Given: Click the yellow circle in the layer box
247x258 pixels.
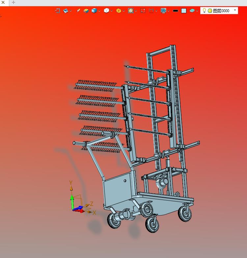Looking at the screenshot, I should (x=210, y=11).
